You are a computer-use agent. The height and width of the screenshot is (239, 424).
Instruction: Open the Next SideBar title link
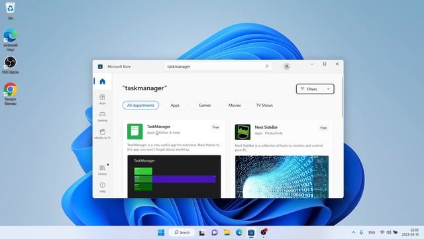266,127
